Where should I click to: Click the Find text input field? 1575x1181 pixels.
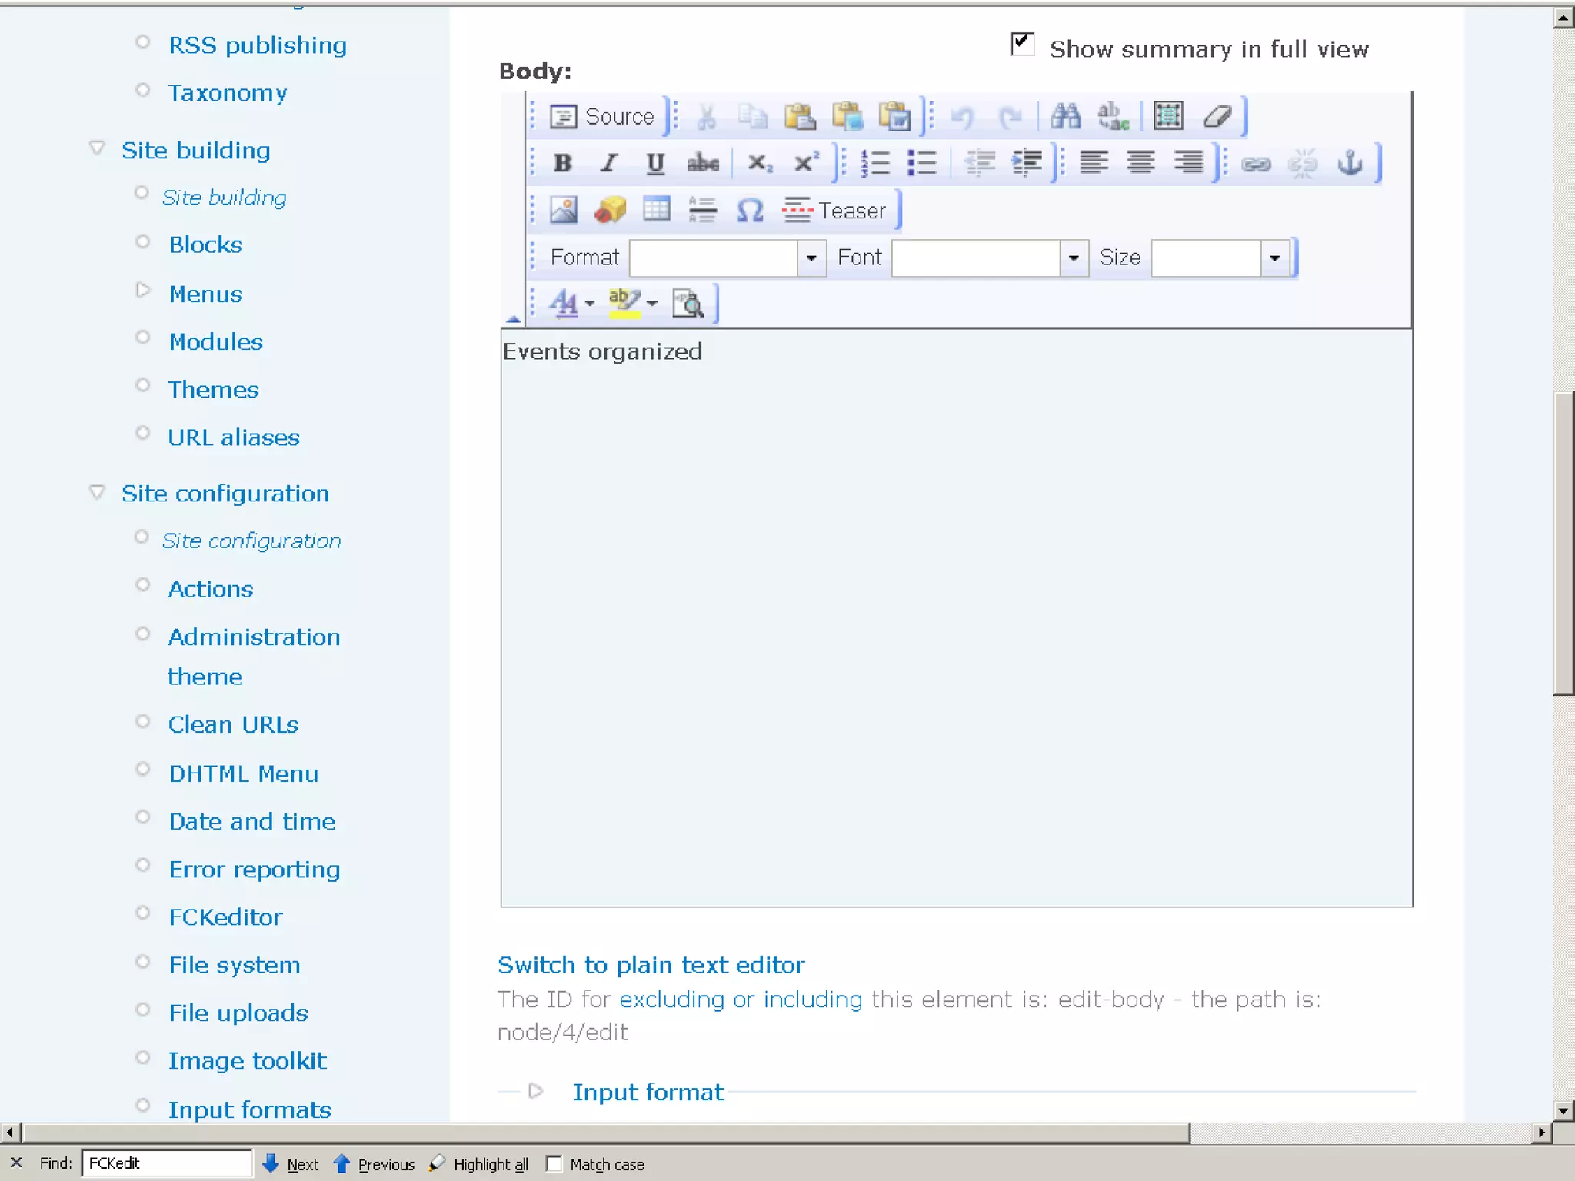pos(166,1163)
